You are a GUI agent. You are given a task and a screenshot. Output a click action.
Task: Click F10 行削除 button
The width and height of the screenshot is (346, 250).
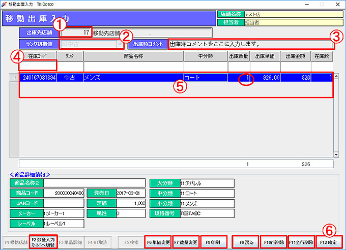click(x=274, y=242)
